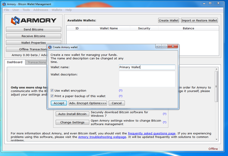This screenshot has width=228, height=156.
Task: Open the frequently asked questions page link
Action: point(152,133)
